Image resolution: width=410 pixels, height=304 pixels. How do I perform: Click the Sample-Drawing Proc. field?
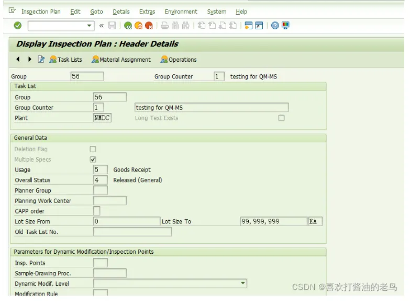pos(110,273)
